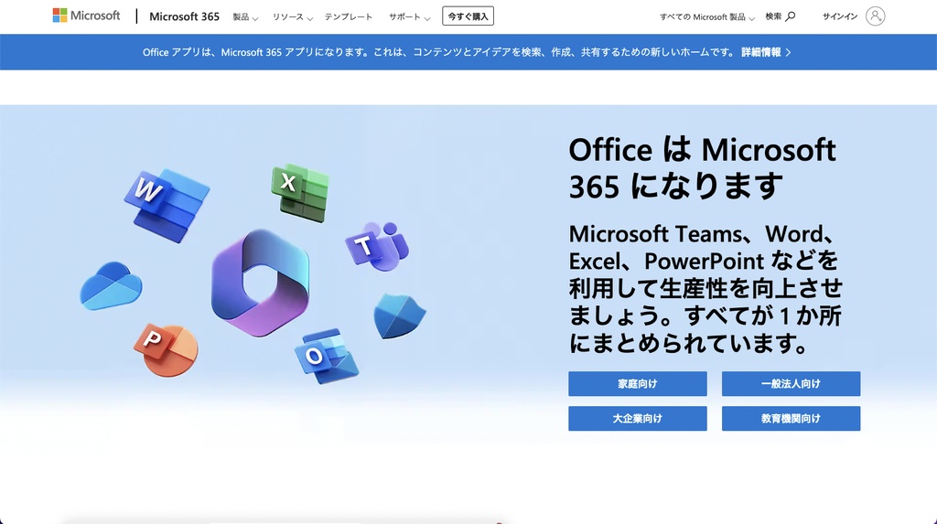The width and height of the screenshot is (937, 524).
Task: Select the 教育機関向け button
Action: [x=792, y=418]
